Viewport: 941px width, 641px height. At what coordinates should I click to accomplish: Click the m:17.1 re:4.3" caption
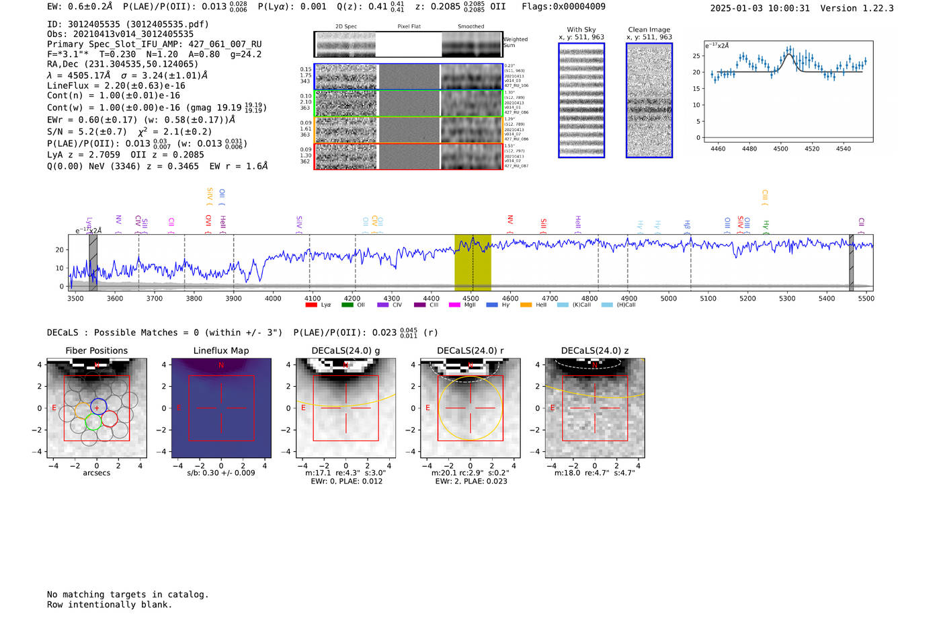coord(345,473)
